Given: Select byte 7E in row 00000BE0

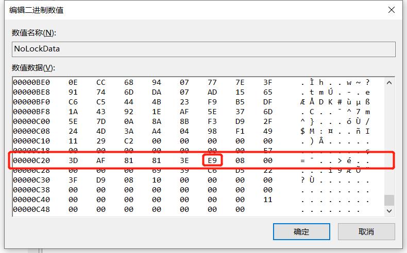Looking at the screenshot, I should click(x=240, y=82).
